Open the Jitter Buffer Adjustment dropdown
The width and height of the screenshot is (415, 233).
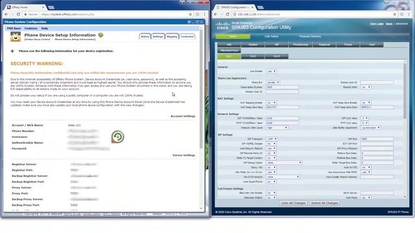point(371,128)
